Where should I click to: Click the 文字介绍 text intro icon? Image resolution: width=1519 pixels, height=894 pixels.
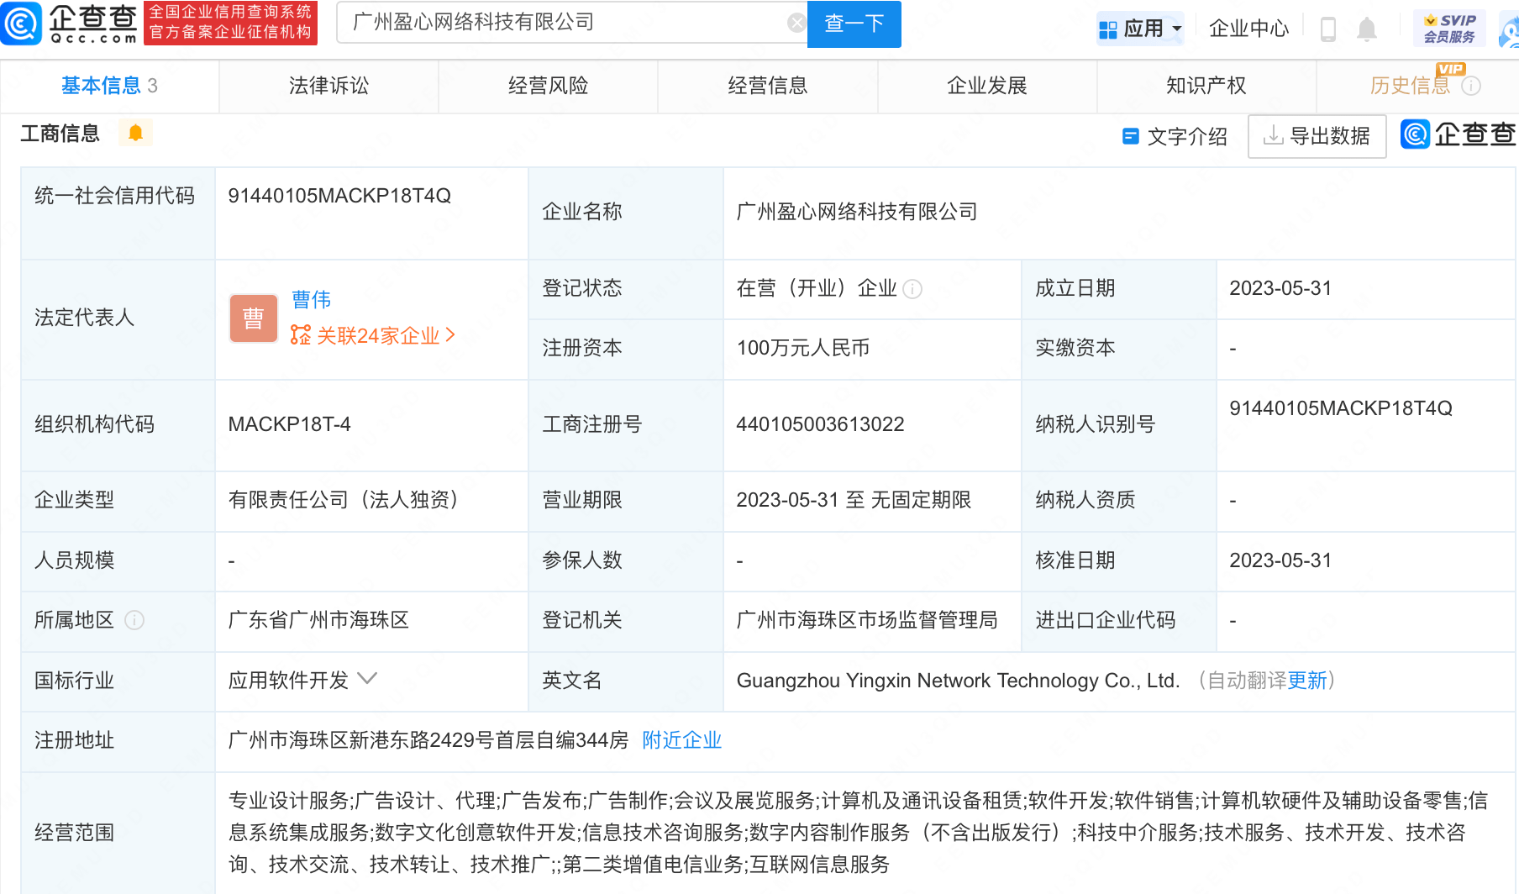pos(1129,136)
